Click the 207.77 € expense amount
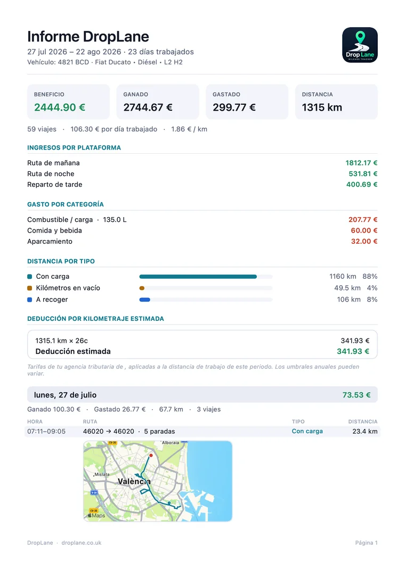 [x=363, y=220]
